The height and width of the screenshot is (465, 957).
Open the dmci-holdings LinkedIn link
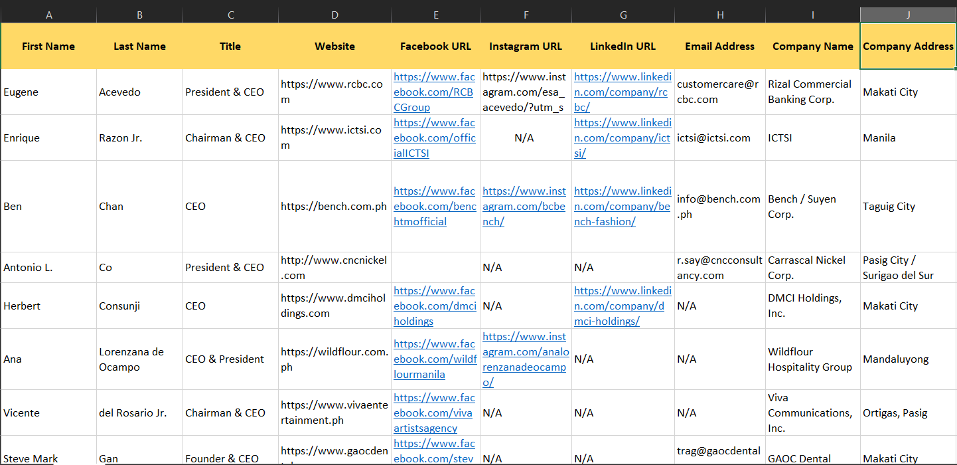pyautogui.click(x=622, y=306)
